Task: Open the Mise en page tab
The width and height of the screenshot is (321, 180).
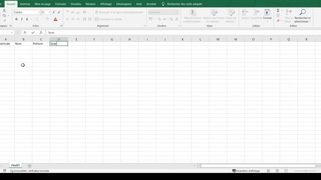Action: (x=43, y=4)
